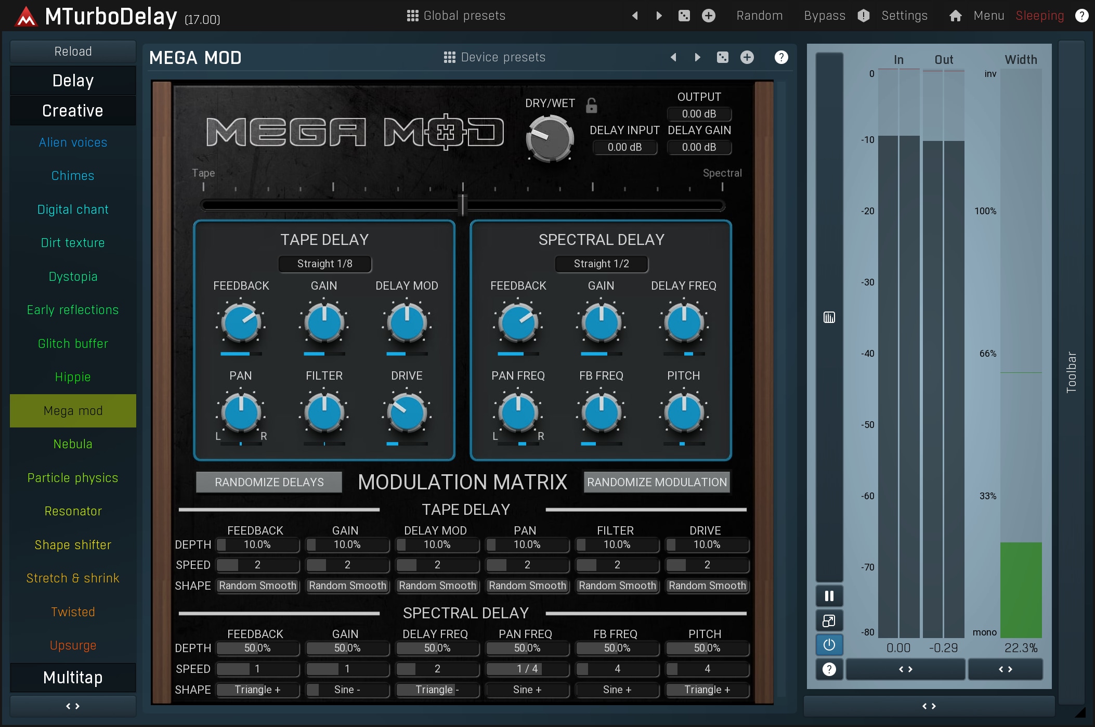The width and height of the screenshot is (1095, 727).
Task: Open Mega Mod device help icon
Action: [781, 57]
